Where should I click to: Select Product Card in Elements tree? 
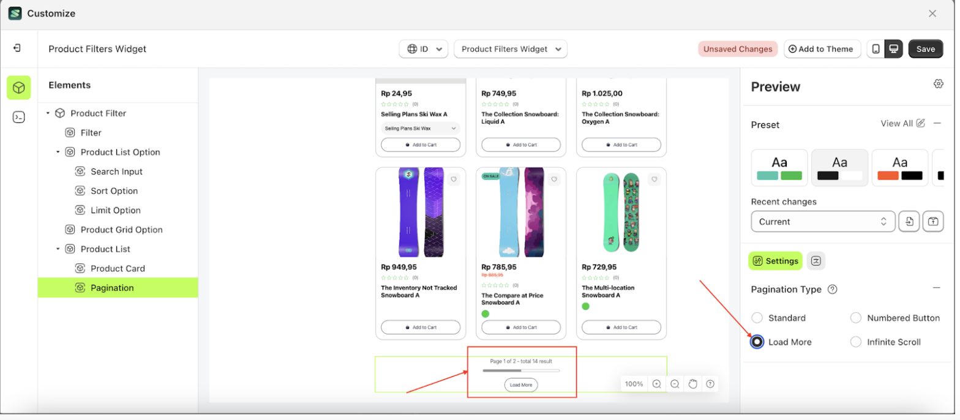coord(118,268)
